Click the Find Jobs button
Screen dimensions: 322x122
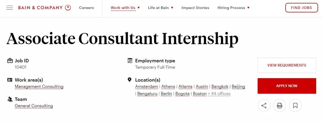point(301,8)
